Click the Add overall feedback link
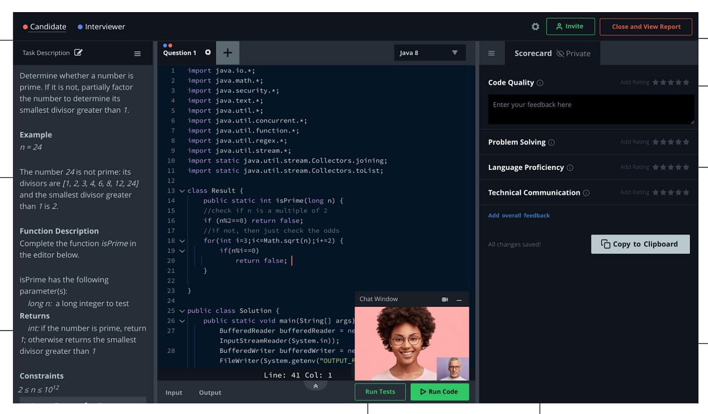The width and height of the screenshot is (708, 414). 518,215
